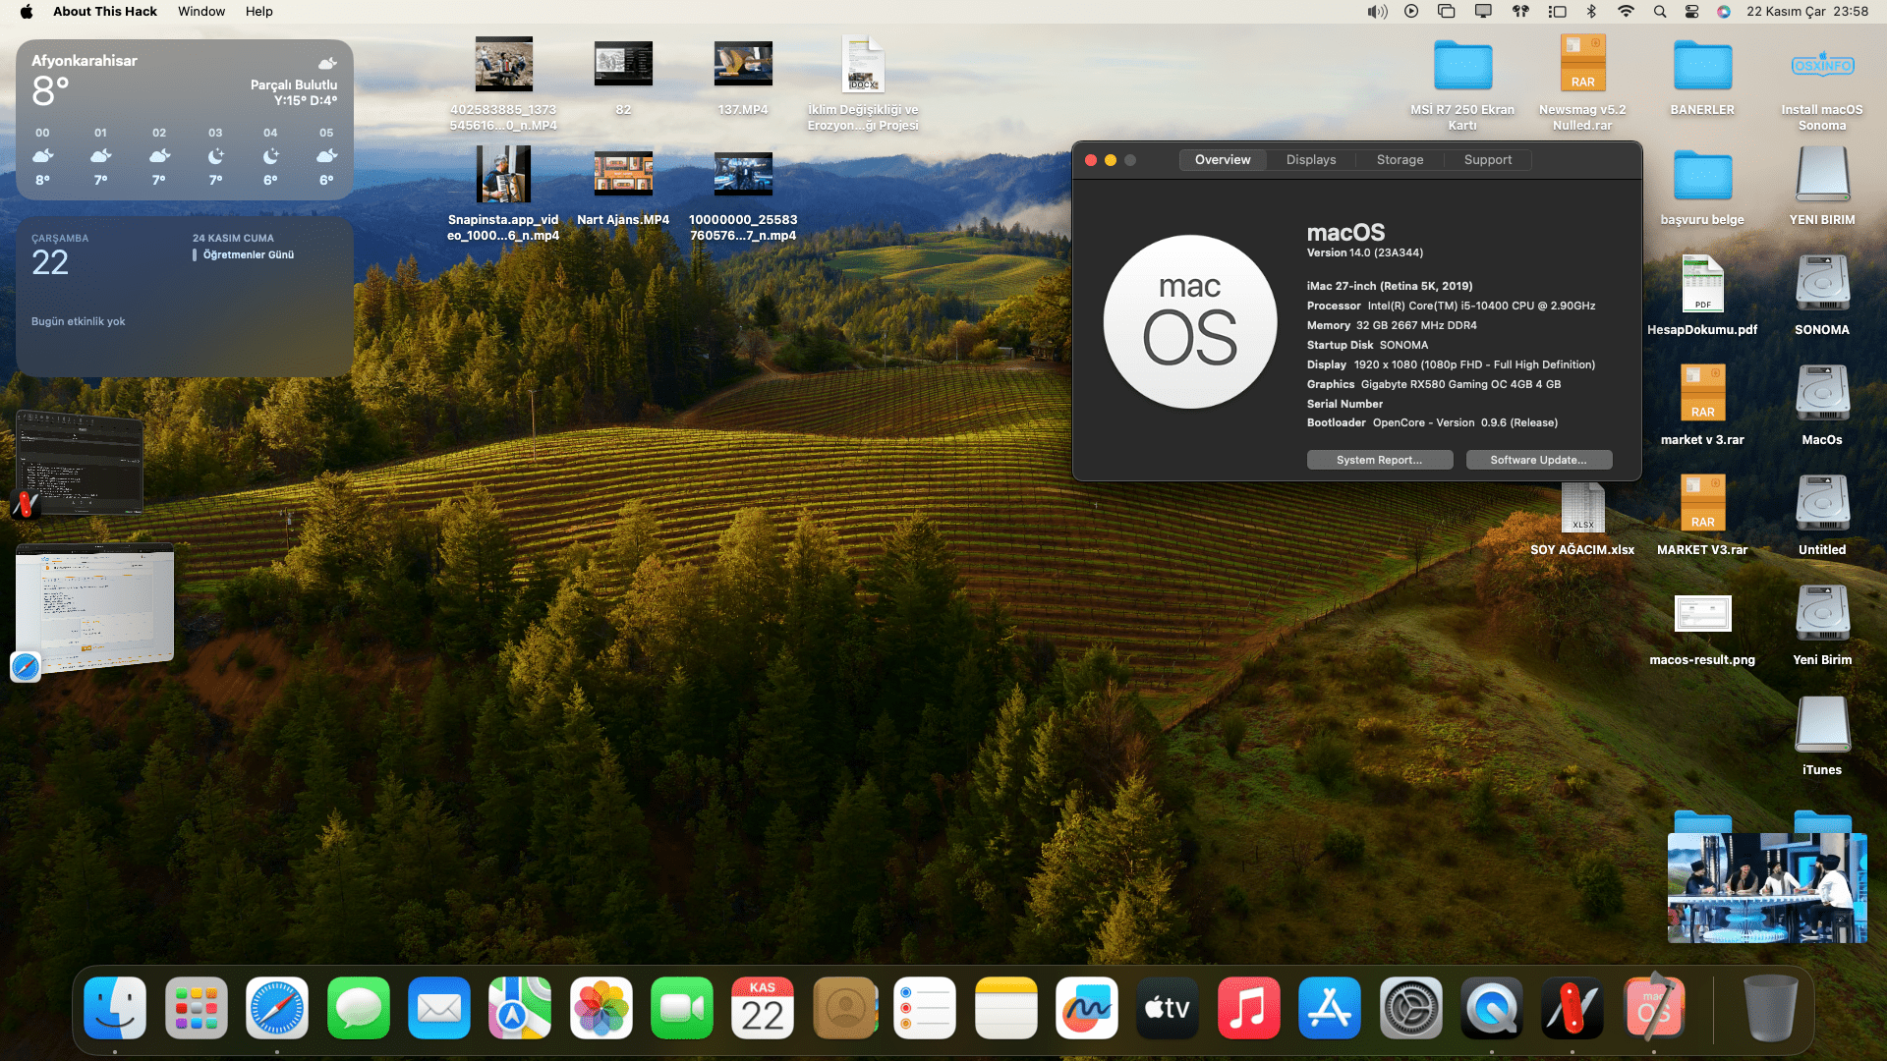Click the Music app dock icon
The image size is (1887, 1061).
pyautogui.click(x=1248, y=1008)
